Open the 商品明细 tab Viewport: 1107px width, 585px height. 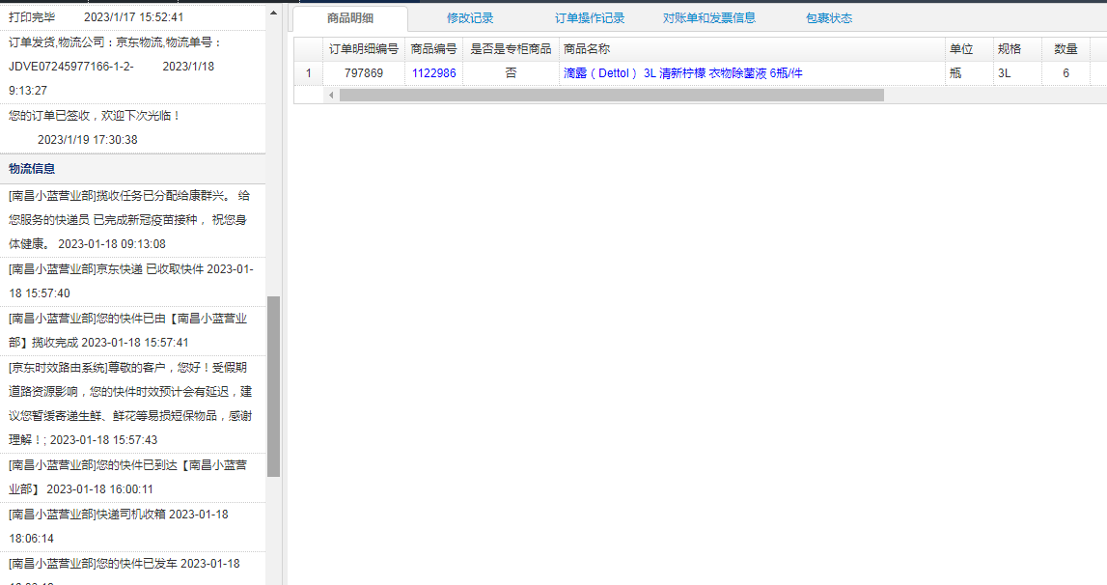350,18
